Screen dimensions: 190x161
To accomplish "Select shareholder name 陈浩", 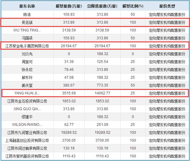I will point(27,15).
